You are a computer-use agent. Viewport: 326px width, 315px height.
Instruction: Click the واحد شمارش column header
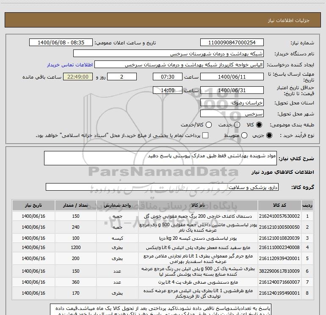pos(117,205)
